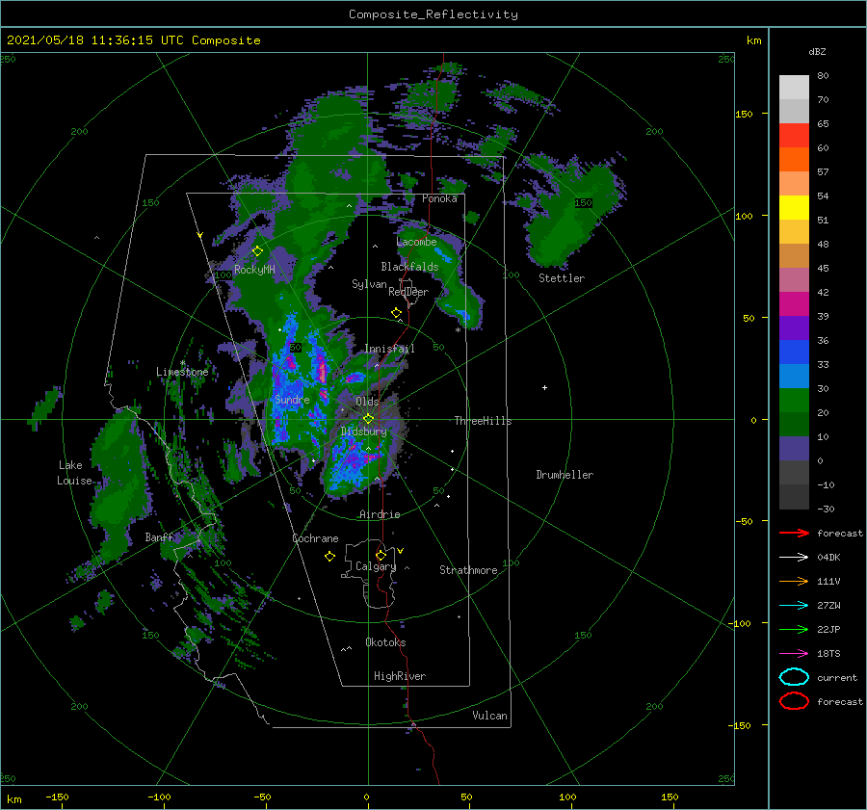Select the magenta 42 dBZ color swatch
The height and width of the screenshot is (810, 867).
click(794, 303)
